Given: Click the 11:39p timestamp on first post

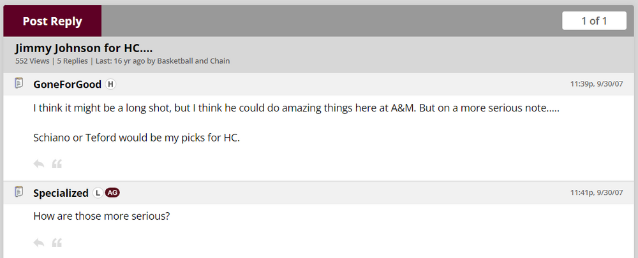Looking at the screenshot, I should (x=598, y=84).
